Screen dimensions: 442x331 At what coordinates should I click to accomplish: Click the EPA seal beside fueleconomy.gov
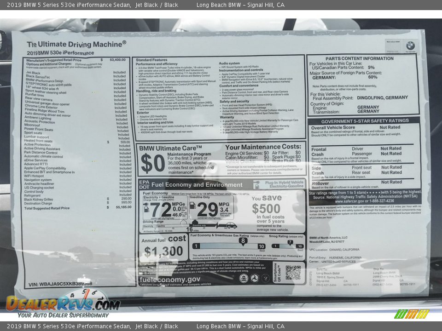point(244,278)
